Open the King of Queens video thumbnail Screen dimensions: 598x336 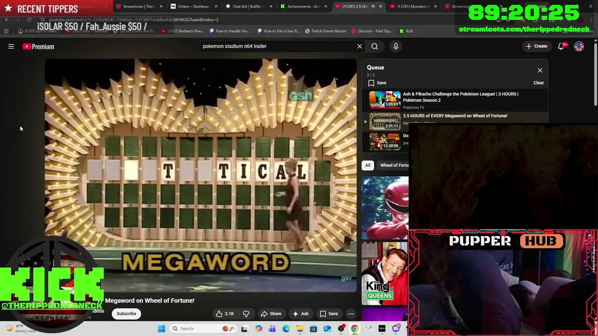(x=385, y=273)
